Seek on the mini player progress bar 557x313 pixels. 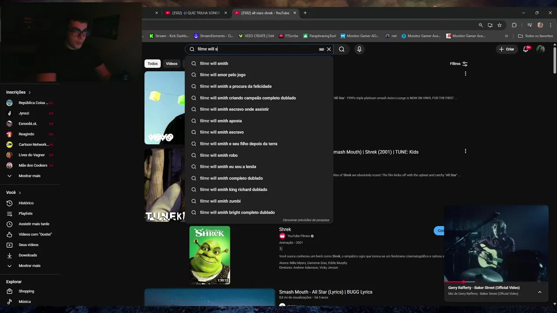496,282
